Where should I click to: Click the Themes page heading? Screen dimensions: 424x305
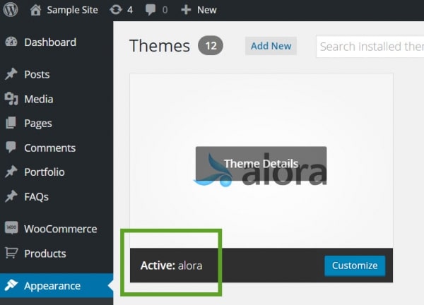160,46
